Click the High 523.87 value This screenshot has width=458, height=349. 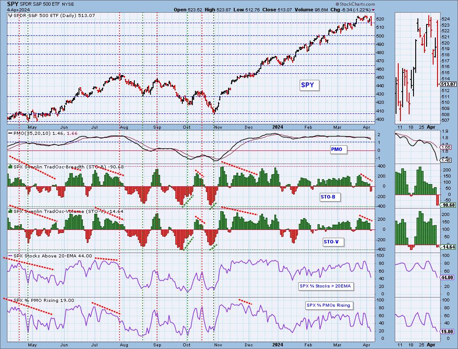point(218,10)
